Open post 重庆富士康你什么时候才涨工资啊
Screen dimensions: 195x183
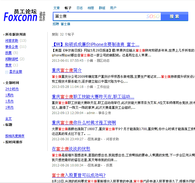point(84,123)
